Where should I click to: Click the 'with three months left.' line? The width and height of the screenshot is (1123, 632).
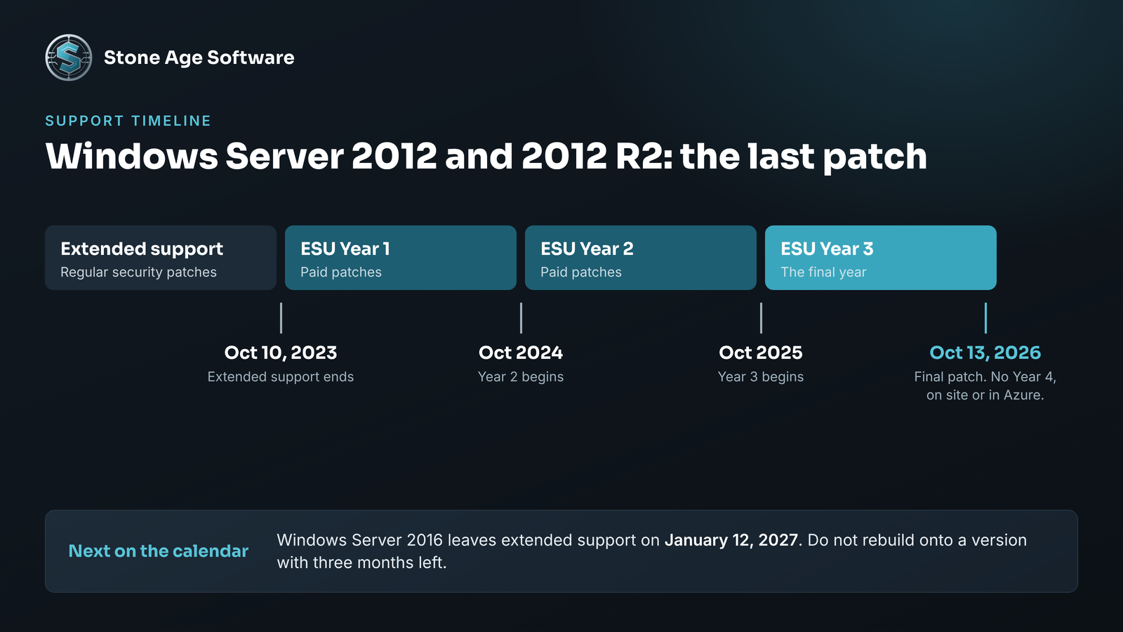tap(361, 562)
